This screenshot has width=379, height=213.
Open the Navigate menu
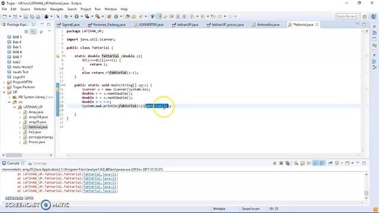(57, 9)
